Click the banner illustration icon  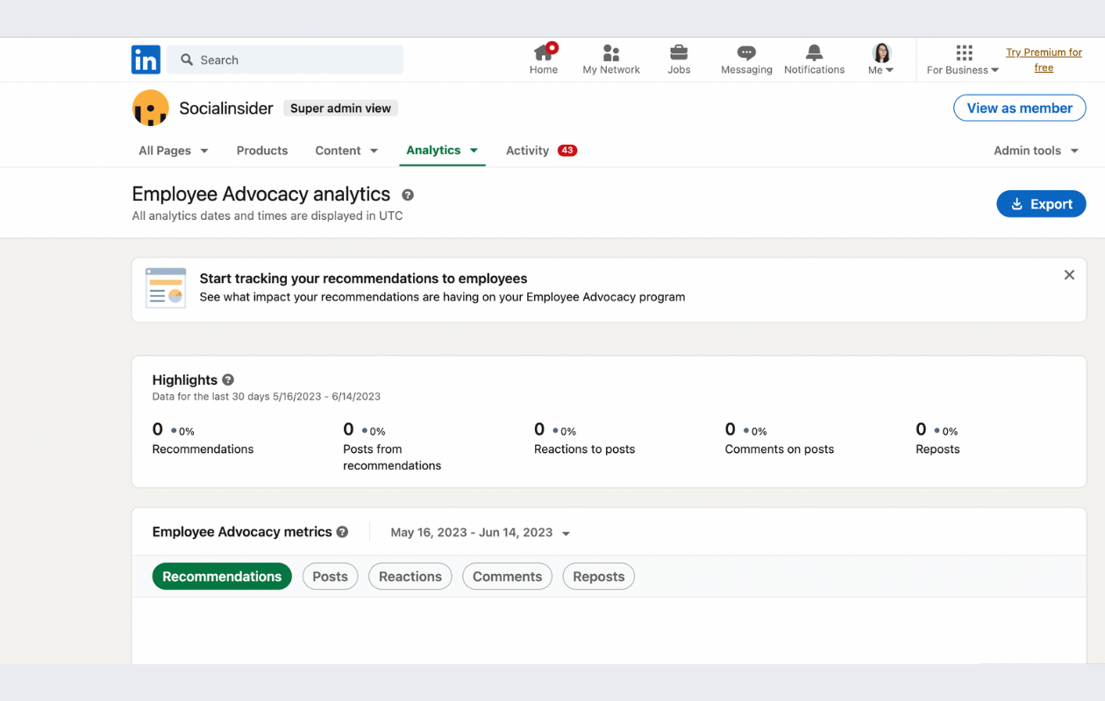(x=166, y=288)
